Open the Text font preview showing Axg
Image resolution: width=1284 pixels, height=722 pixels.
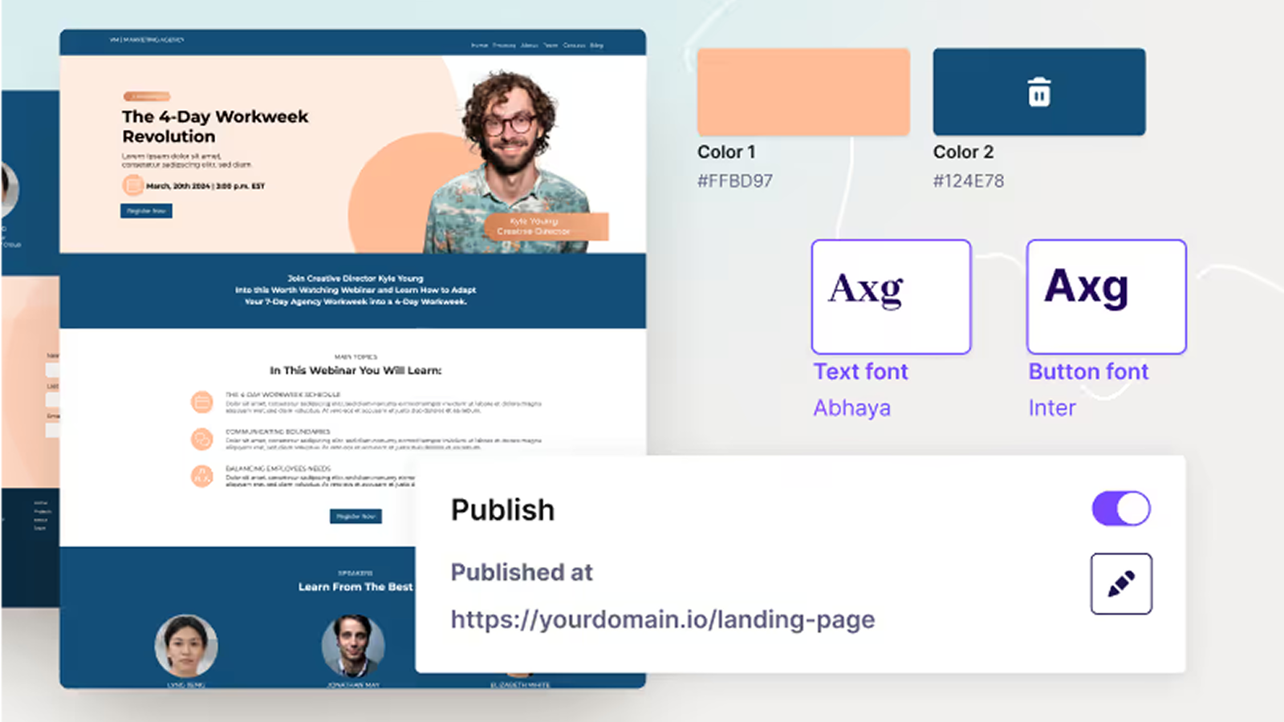(x=891, y=295)
